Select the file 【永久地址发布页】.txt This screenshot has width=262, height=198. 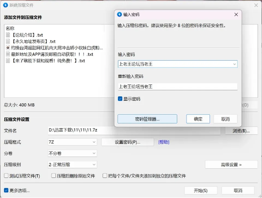[x=33, y=41]
